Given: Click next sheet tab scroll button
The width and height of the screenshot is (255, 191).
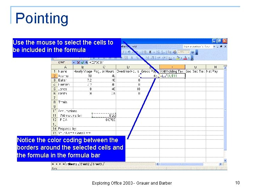Looking at the screenshot, I should tap(60, 164).
